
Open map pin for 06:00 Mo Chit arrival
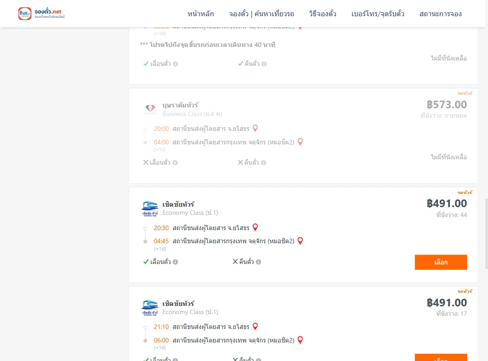[x=300, y=340]
